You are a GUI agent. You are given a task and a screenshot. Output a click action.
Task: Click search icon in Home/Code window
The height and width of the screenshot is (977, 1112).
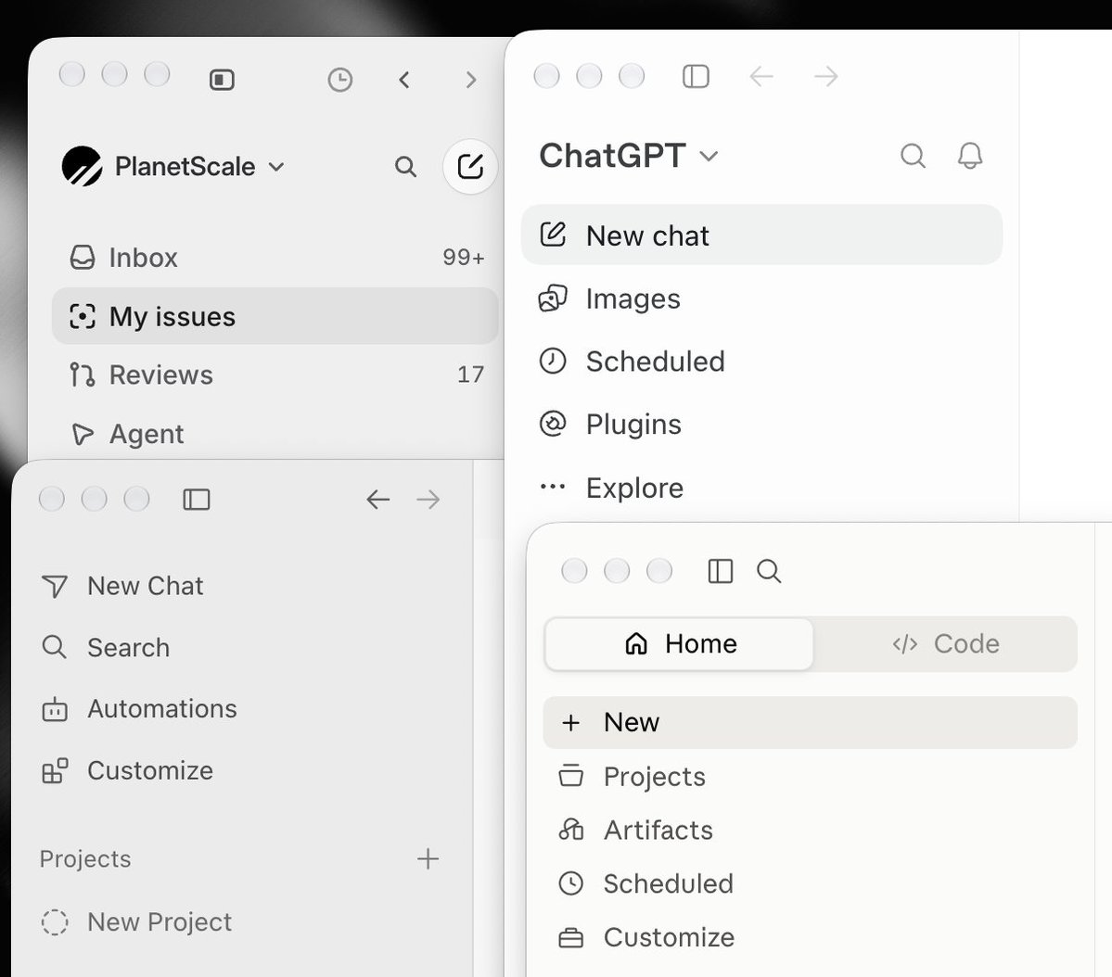click(769, 571)
